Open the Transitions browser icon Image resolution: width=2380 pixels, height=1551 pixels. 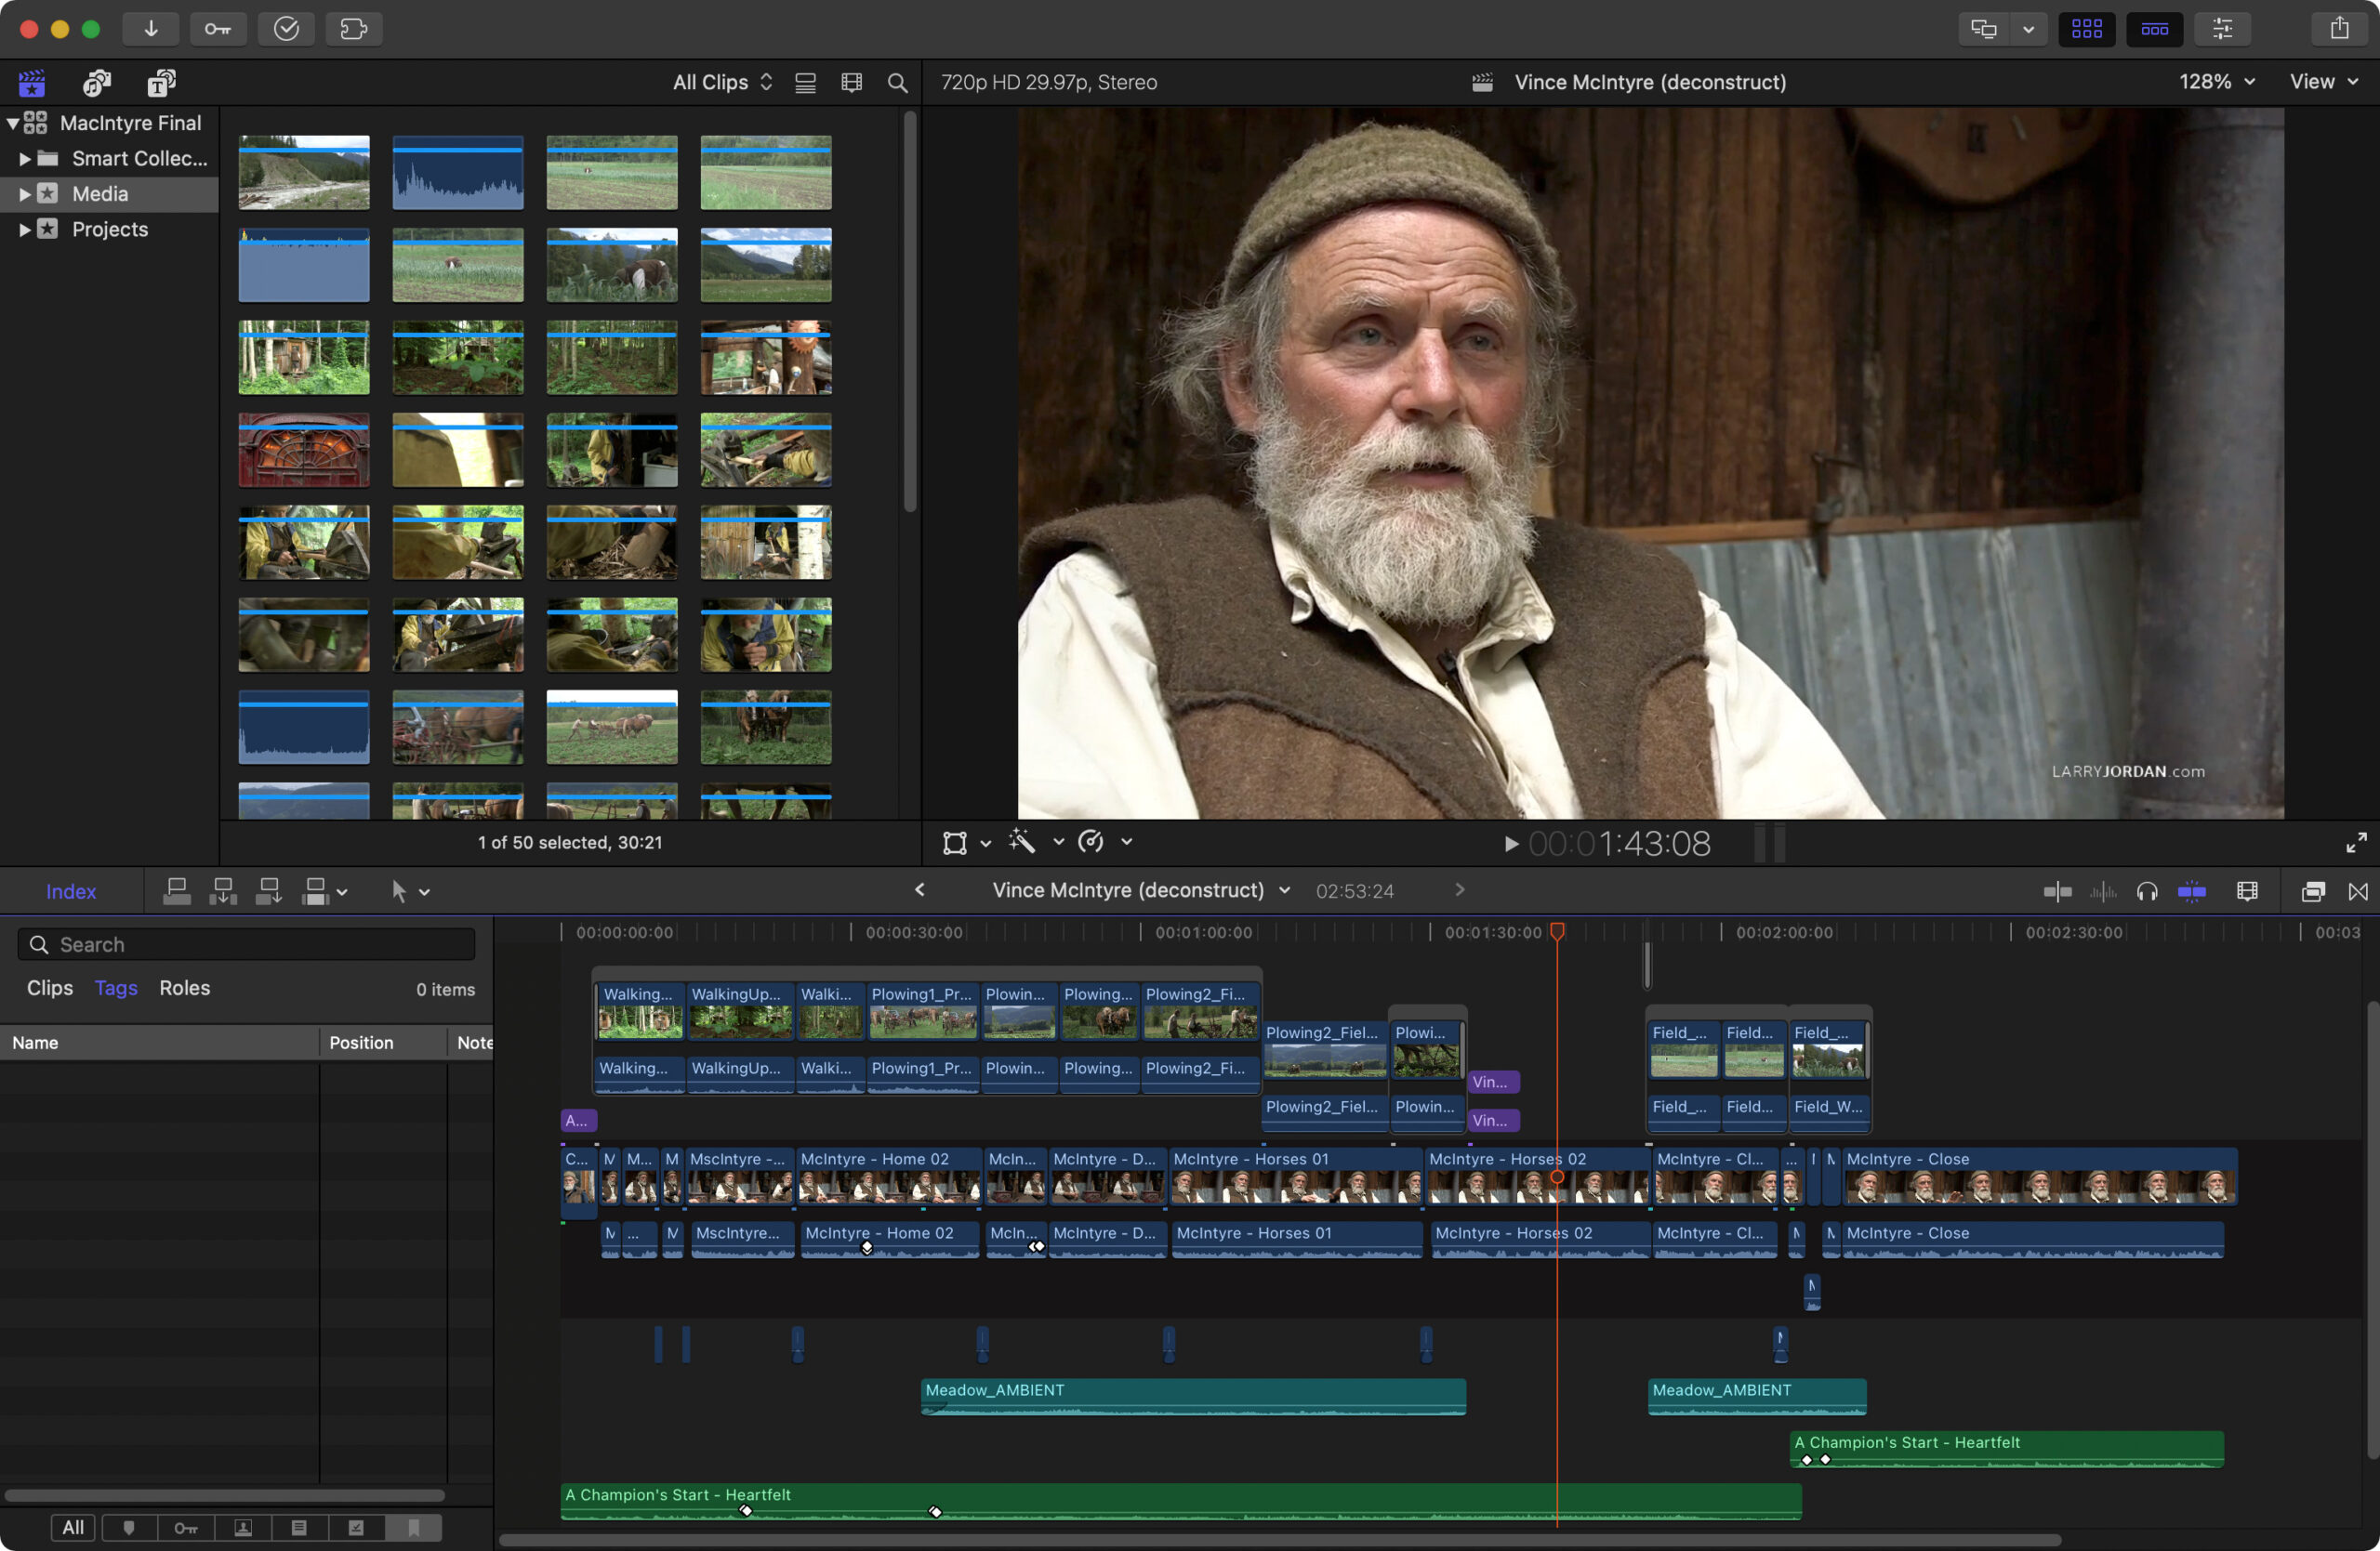(2358, 890)
